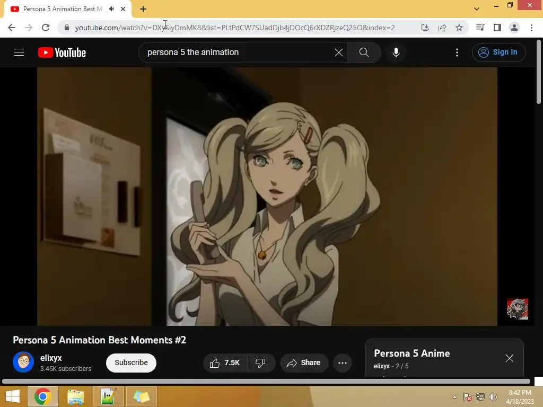Open elixyx channel avatar
The height and width of the screenshot is (407, 543).
[23, 362]
